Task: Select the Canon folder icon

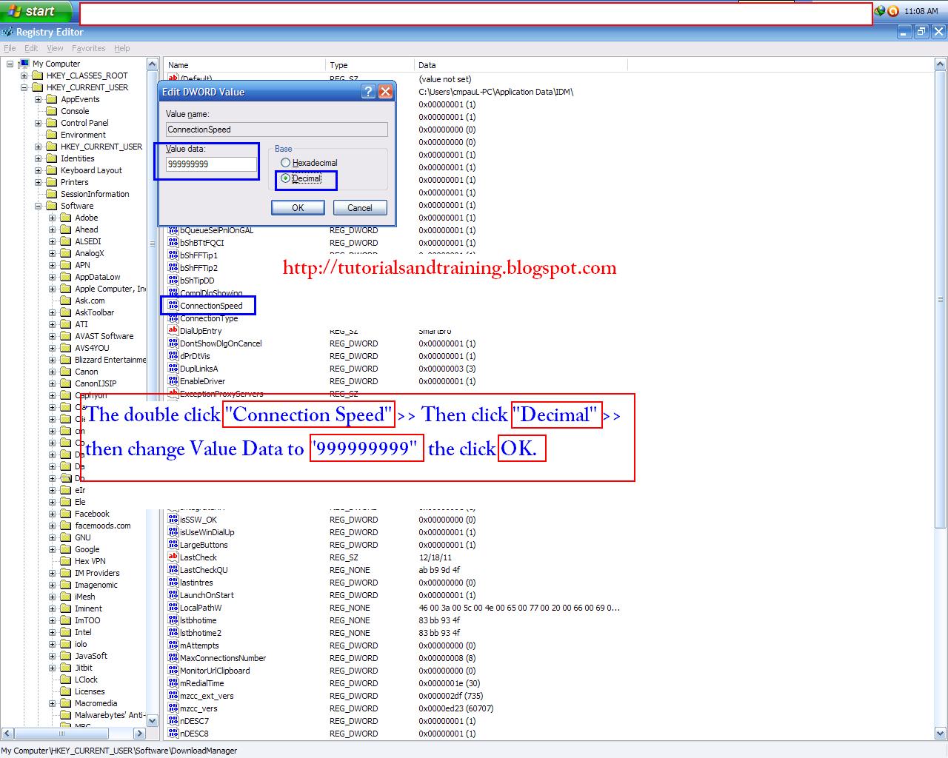Action: [x=65, y=372]
